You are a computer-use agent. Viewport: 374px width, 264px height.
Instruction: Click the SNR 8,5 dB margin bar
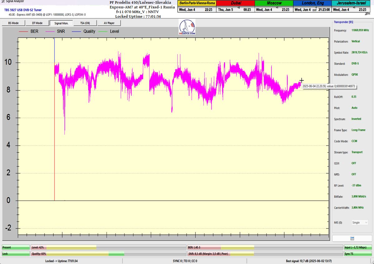tap(265, 254)
